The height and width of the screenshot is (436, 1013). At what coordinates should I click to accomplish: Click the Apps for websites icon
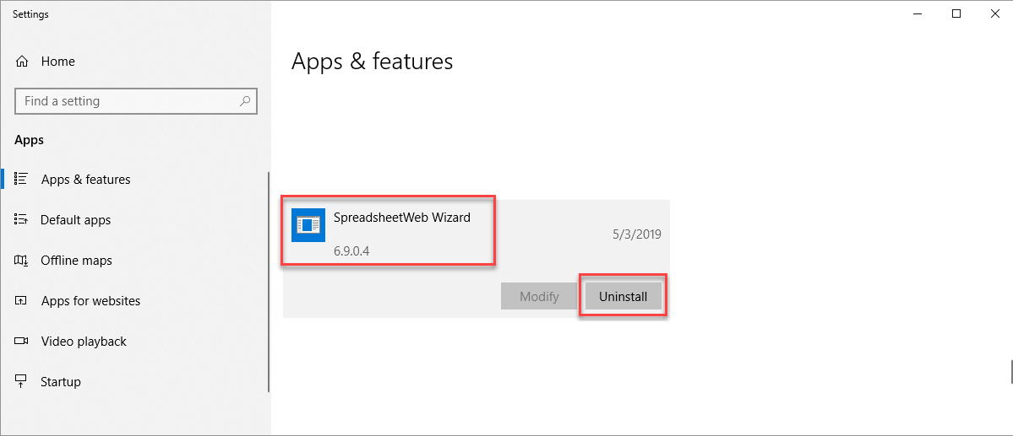[20, 300]
